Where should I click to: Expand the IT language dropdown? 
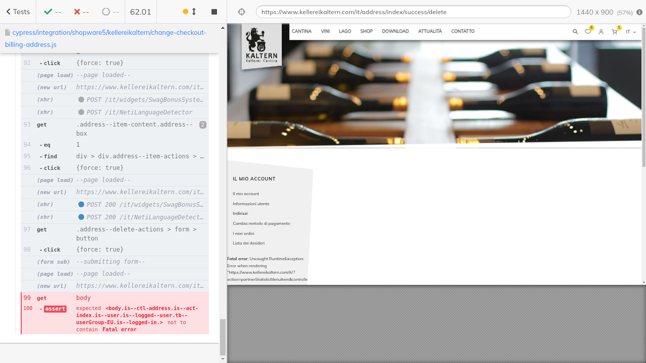click(x=630, y=32)
